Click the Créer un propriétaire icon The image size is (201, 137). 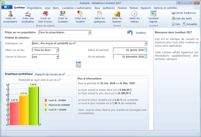pos(11,14)
